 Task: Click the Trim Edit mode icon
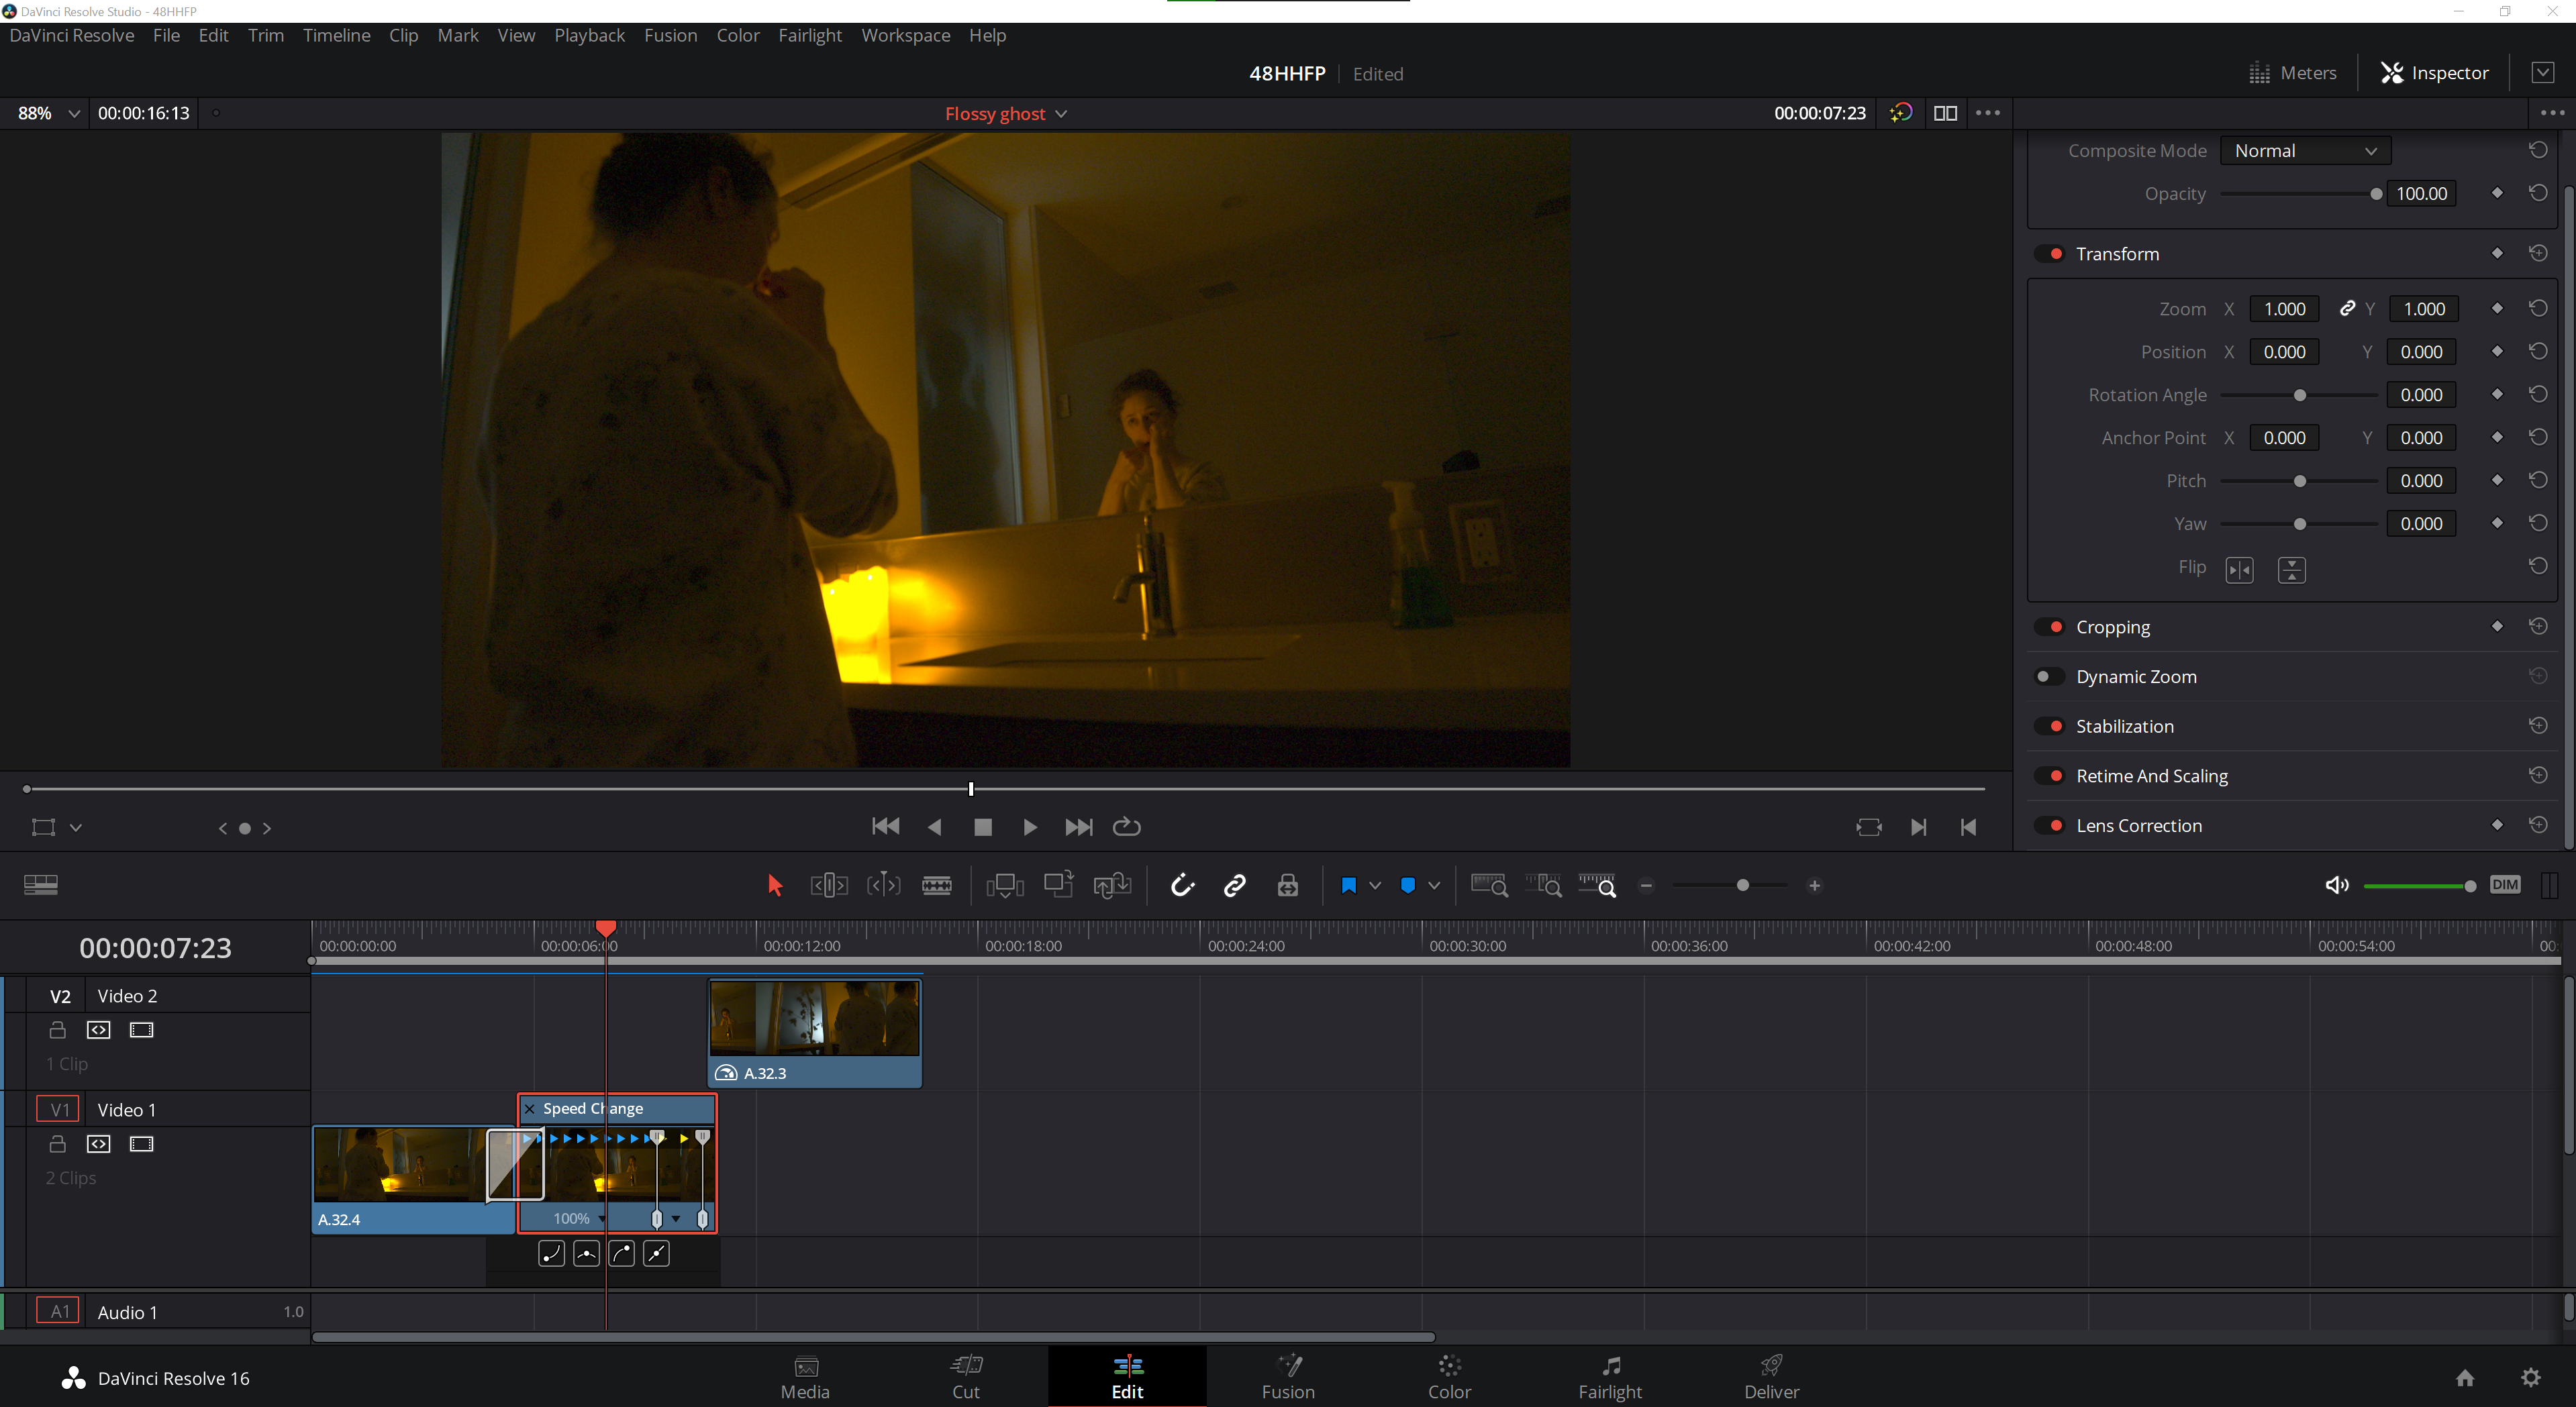coord(828,886)
